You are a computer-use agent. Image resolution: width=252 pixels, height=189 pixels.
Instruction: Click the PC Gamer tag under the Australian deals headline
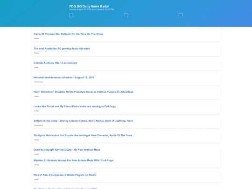pyautogui.click(x=36, y=53)
